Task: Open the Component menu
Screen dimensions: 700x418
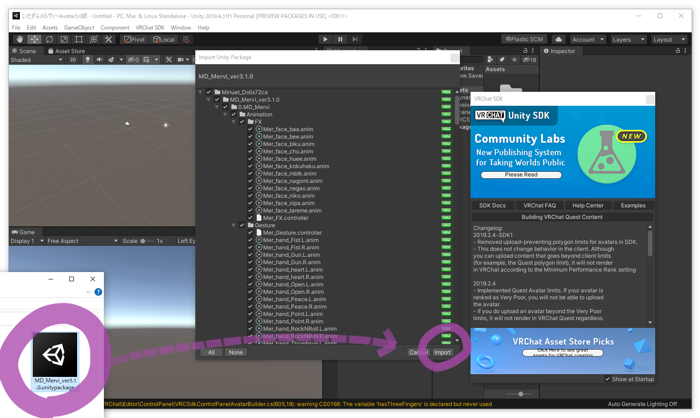Action: 115,28
